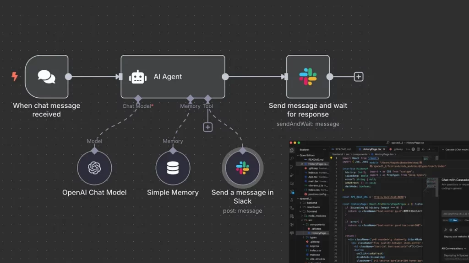Click the database icon on the Simple Memory node
Screen dimensions: 469x263
pos(173,168)
